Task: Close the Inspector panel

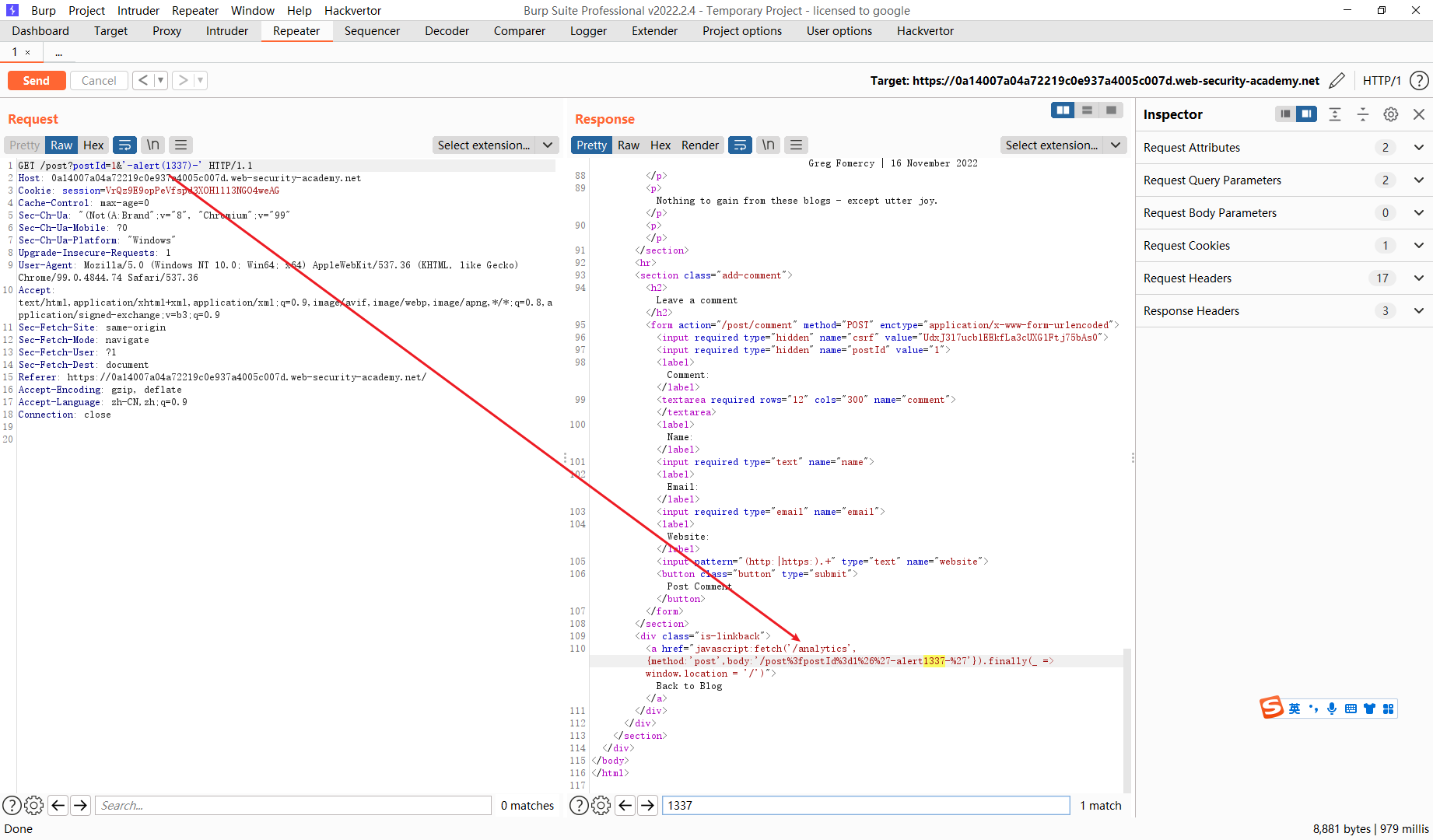Action: [1419, 114]
